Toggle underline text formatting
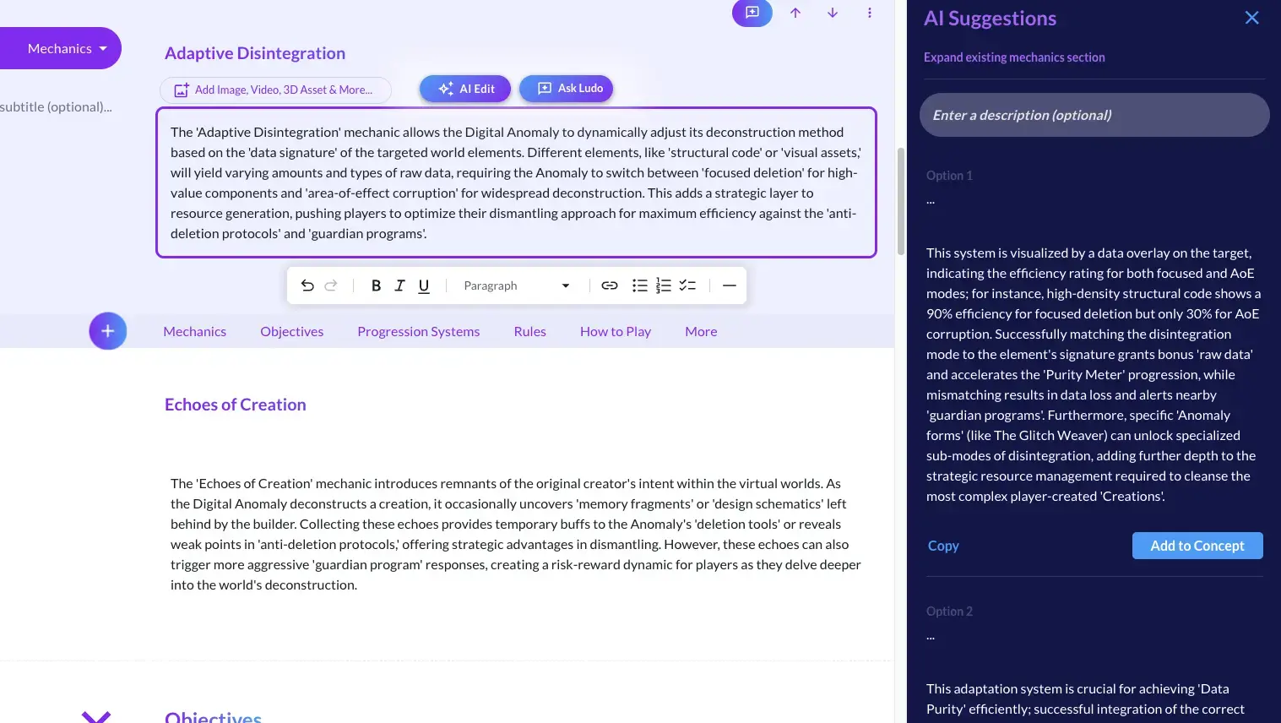1281x723 pixels. pos(424,285)
